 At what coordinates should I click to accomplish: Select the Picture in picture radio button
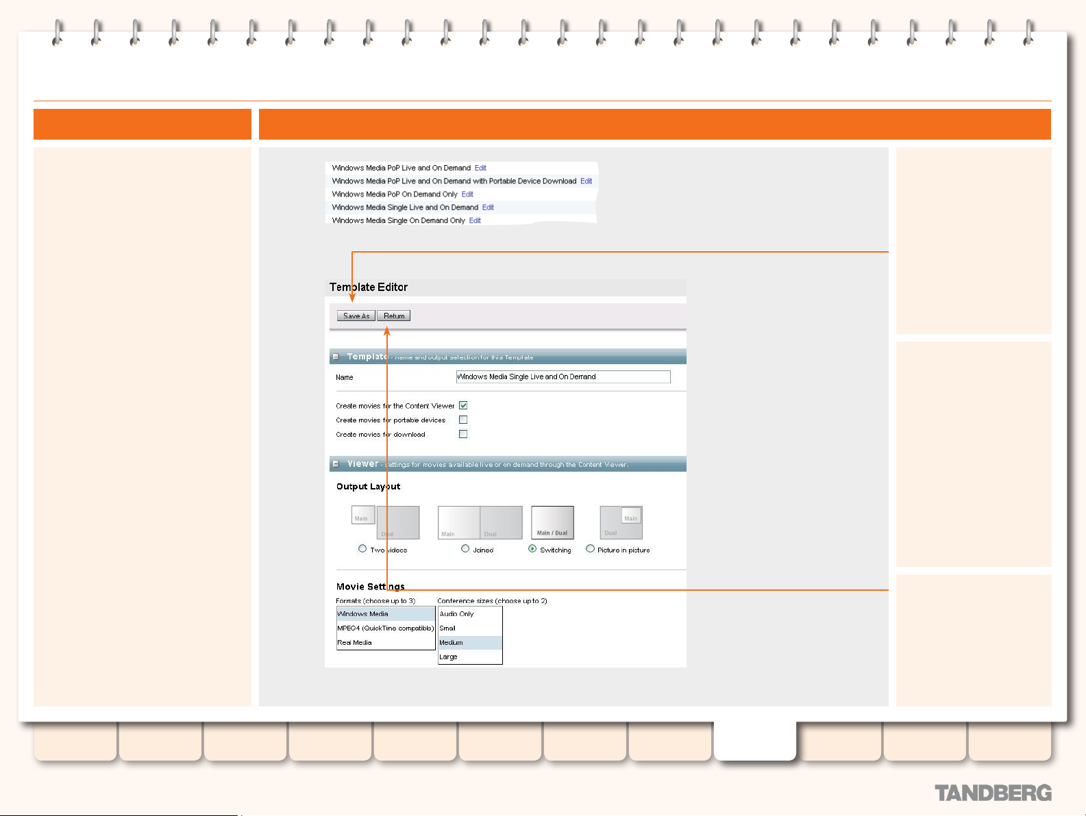pyautogui.click(x=590, y=548)
